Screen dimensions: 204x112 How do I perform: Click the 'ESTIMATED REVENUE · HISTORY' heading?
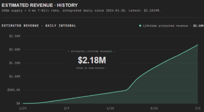(40, 5)
